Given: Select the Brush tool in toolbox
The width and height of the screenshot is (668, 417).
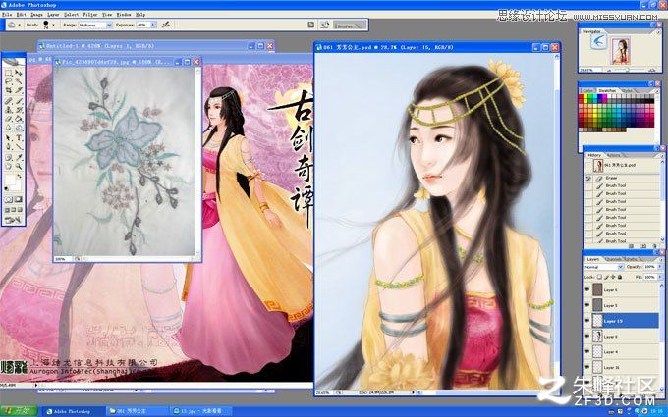Looking at the screenshot, I should click(19, 100).
